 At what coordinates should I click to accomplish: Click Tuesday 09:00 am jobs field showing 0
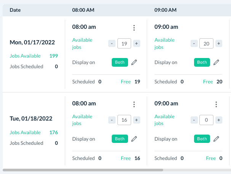206,120
